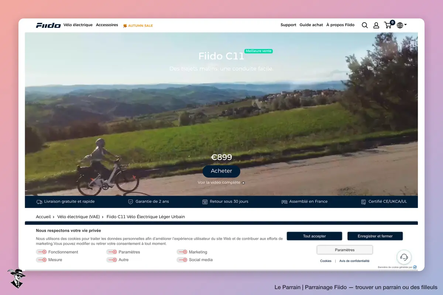The height and width of the screenshot is (295, 443).
Task: Open the À propos Fiido menu
Action: coord(340,25)
